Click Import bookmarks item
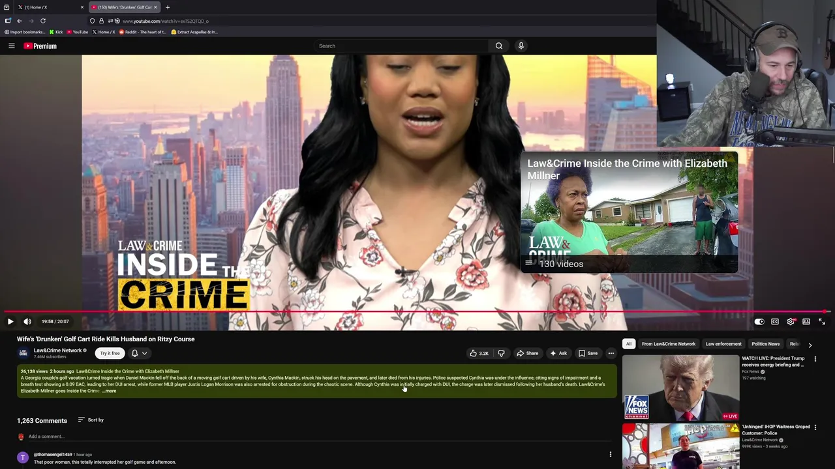 click(x=25, y=32)
